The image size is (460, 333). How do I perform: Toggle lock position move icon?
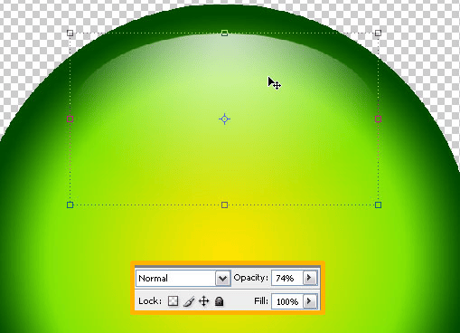(x=204, y=301)
